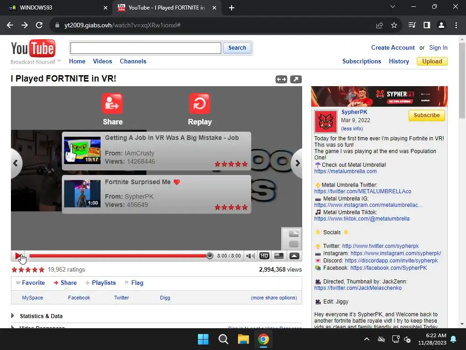Image resolution: width=466 pixels, height=350 pixels.
Task: Open the metalumbrella.com link
Action: [x=345, y=171]
